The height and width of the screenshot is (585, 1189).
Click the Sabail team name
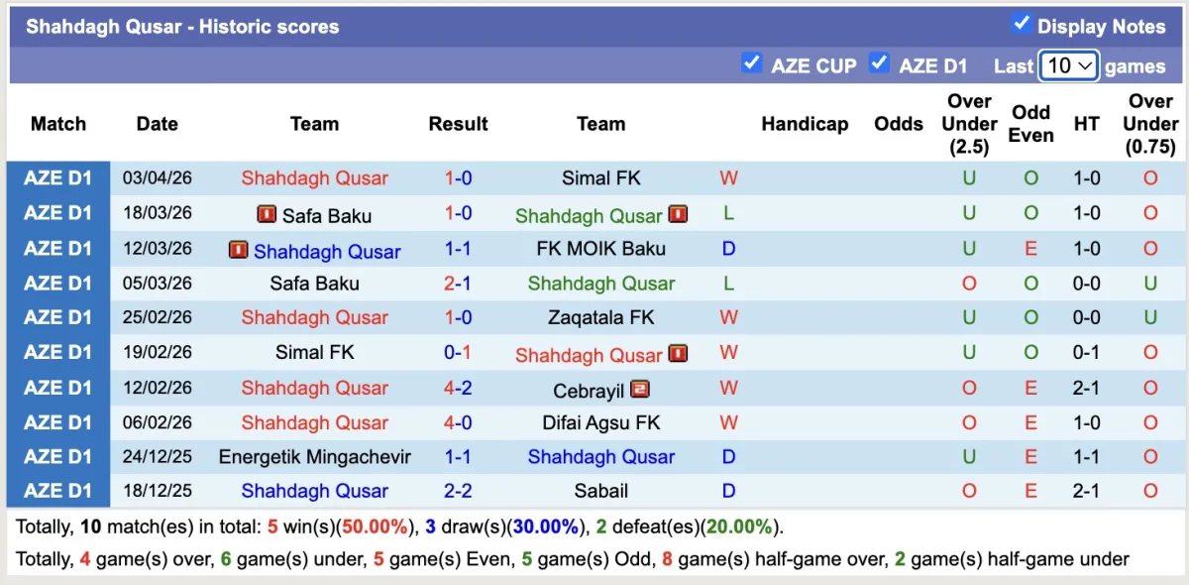[600, 491]
